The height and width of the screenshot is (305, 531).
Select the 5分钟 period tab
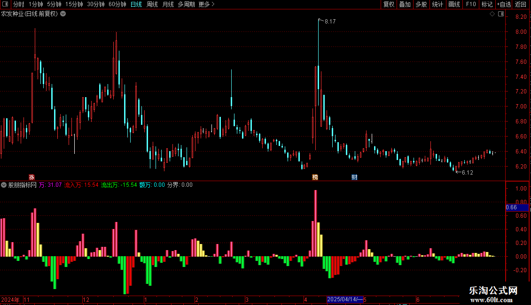click(x=54, y=4)
